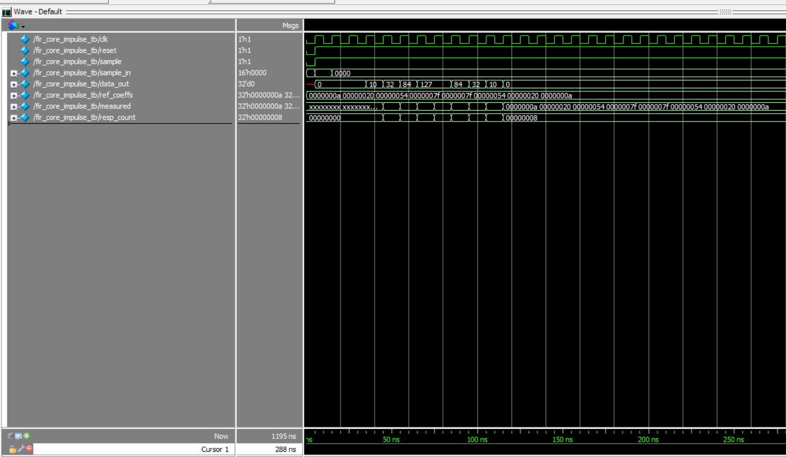The image size is (786, 457).
Task: Expand the data_out bus in the signal list
Action: pyautogui.click(x=14, y=84)
